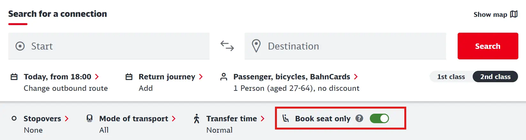Click the passenger person icon
Screen dimensions: 526x140
(224, 77)
